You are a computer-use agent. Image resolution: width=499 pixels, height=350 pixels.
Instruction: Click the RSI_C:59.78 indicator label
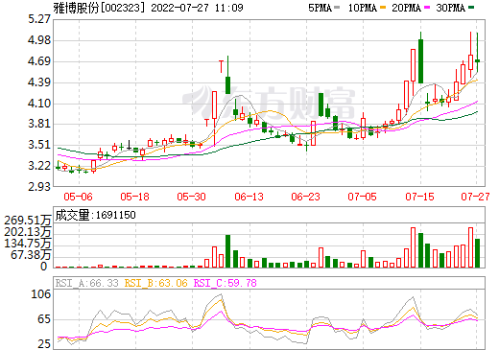click(x=226, y=283)
